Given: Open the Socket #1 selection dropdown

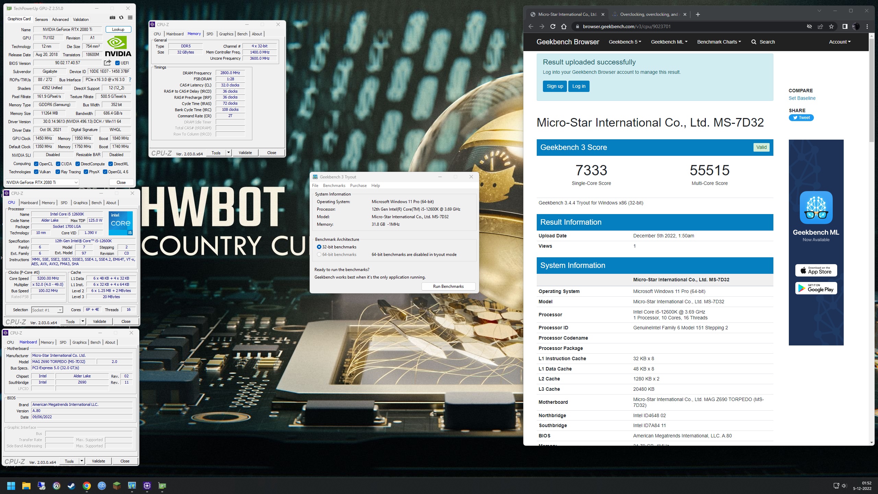Looking at the screenshot, I should (47, 310).
